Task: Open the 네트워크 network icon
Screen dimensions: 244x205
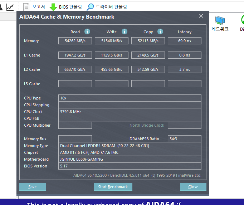Action: pos(220,24)
